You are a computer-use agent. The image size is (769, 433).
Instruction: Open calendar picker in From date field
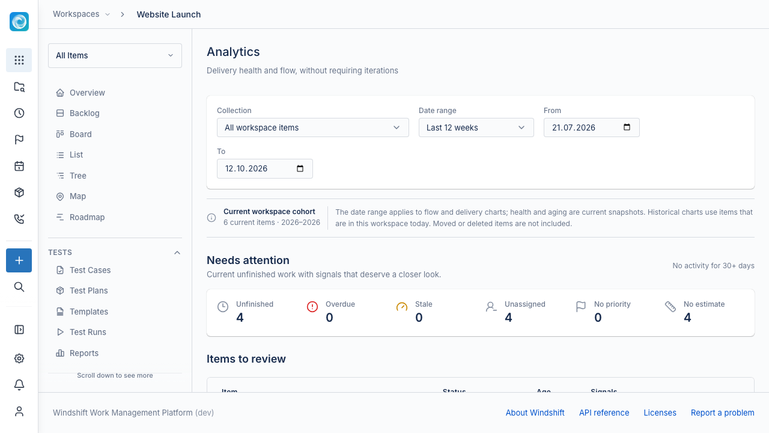(627, 127)
